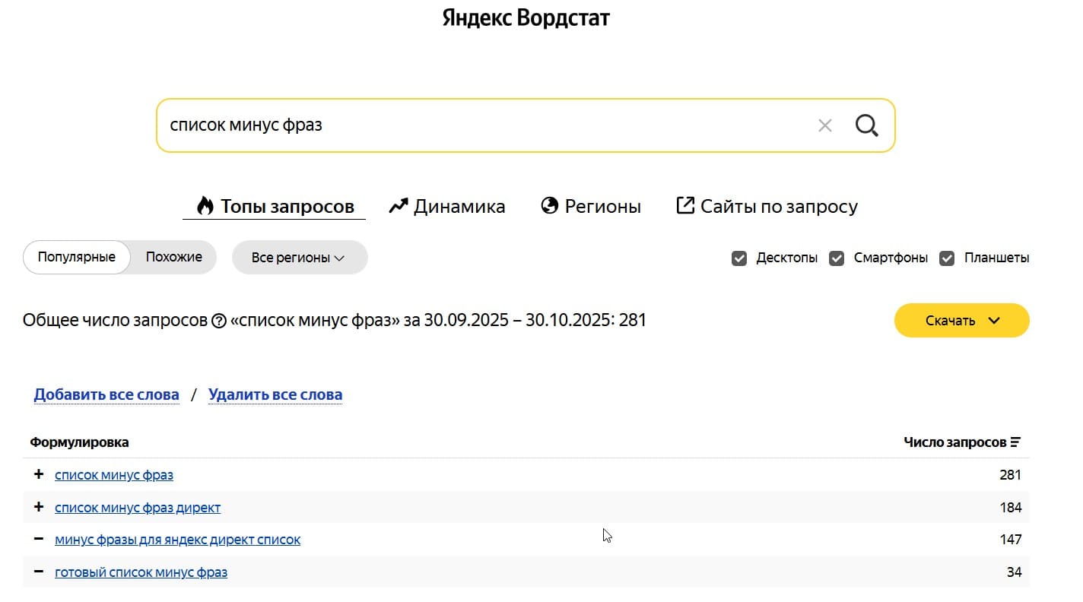Open the 'готовый список минус фраз' link
This screenshot has width=1083, height=602.
click(141, 572)
